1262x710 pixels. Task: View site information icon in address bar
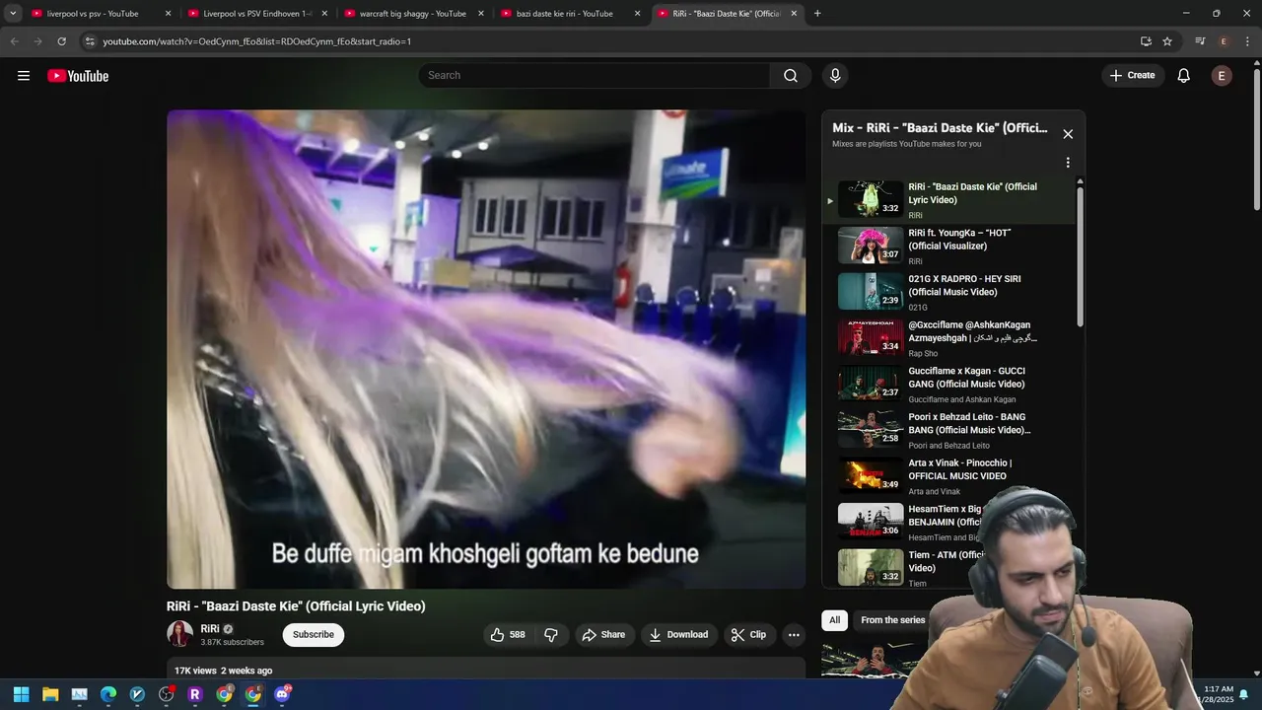pyautogui.click(x=90, y=41)
